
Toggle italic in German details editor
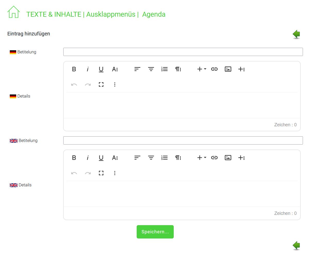88,69
